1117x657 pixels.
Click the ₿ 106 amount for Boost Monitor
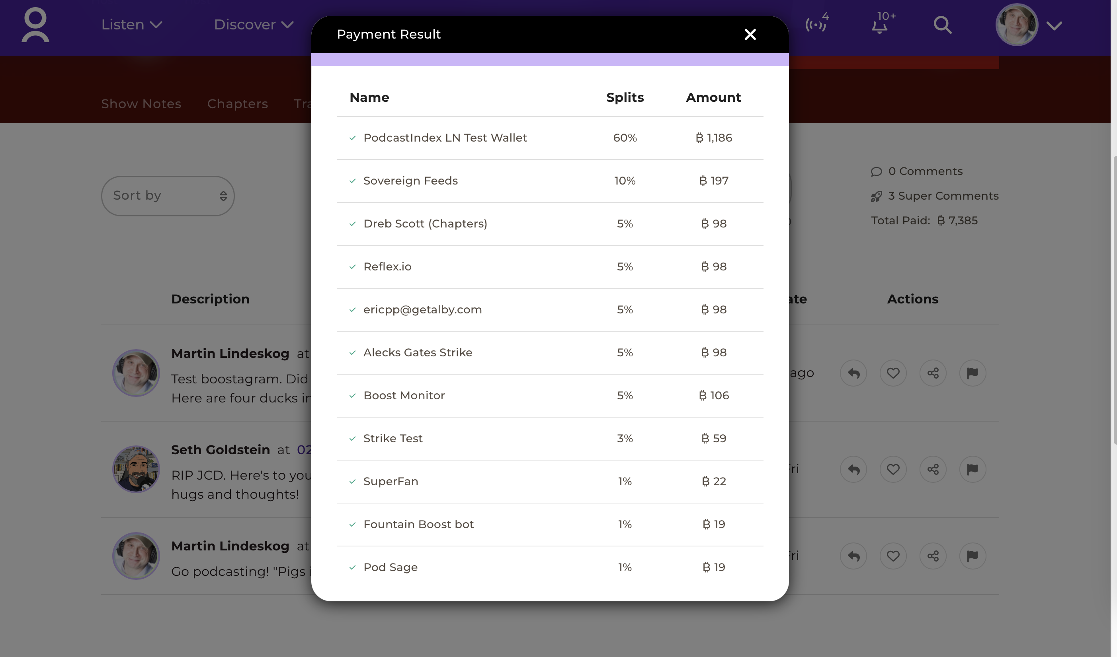[714, 396]
